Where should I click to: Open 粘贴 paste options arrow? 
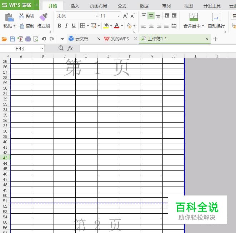[x=14, y=26]
